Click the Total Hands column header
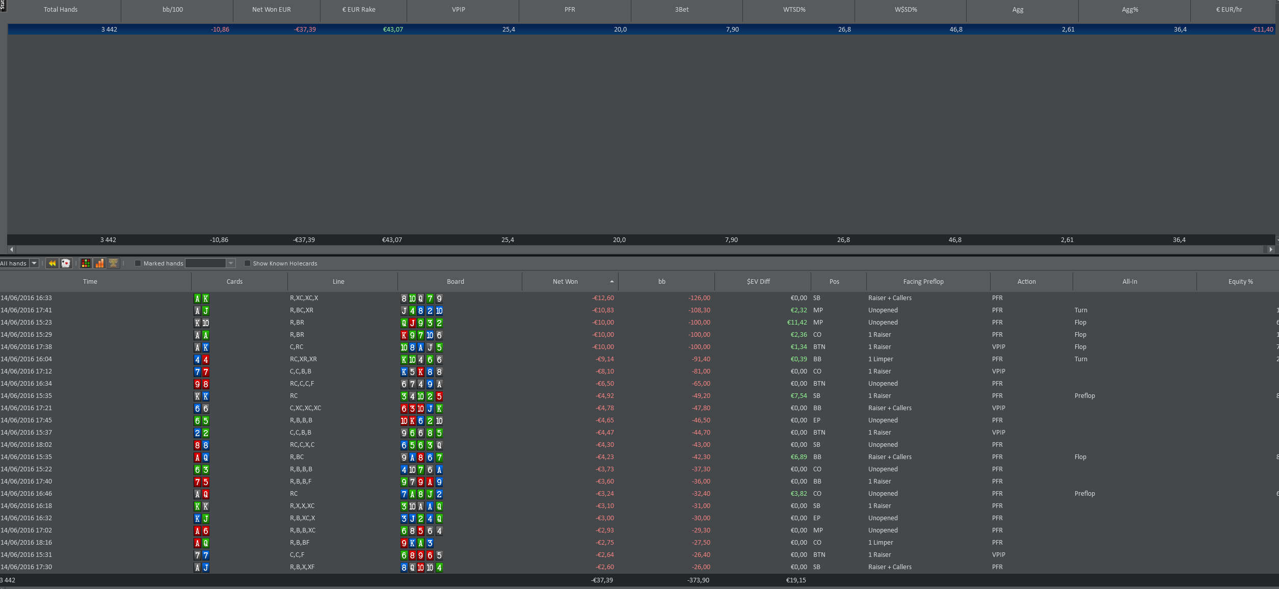1279x589 pixels. pyautogui.click(x=61, y=10)
